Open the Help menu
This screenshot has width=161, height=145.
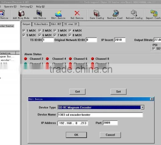(40, 6)
